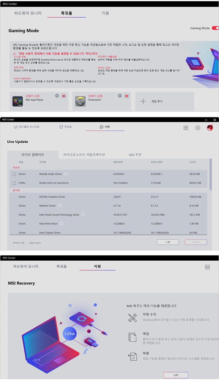This screenshot has width=219, height=380.
Task: Open 하드웨어 모니터 tab in Gaming Mode window
Action: click(28, 13)
